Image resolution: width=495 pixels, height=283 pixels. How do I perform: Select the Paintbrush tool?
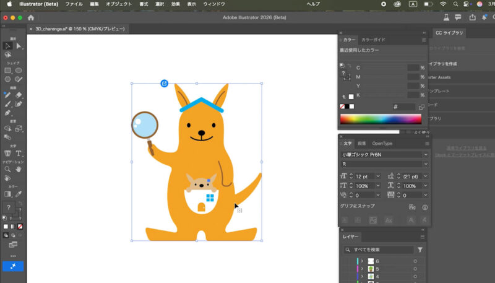tap(7, 104)
